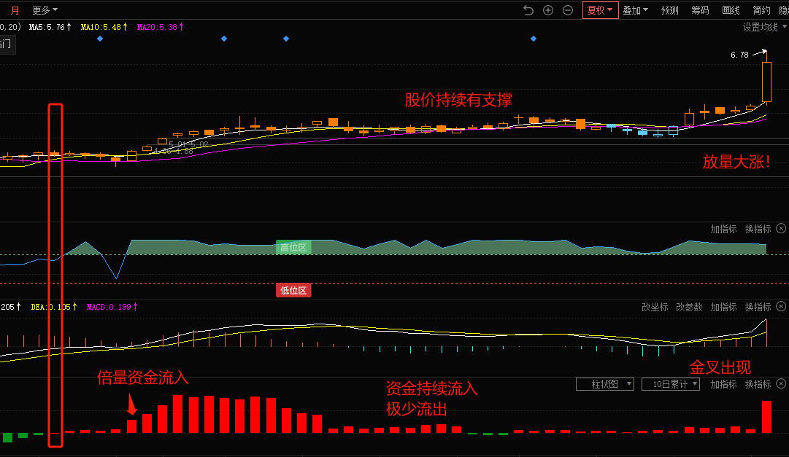Click the rightmost blue diamond marker
The width and height of the screenshot is (789, 457).
[x=534, y=39]
